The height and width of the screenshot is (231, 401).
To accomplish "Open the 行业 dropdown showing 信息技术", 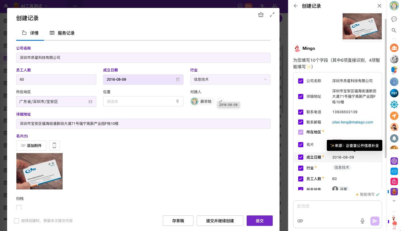I will (230, 80).
